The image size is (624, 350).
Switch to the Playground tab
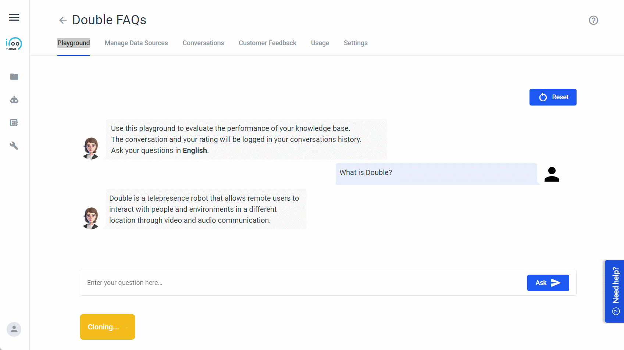(74, 43)
